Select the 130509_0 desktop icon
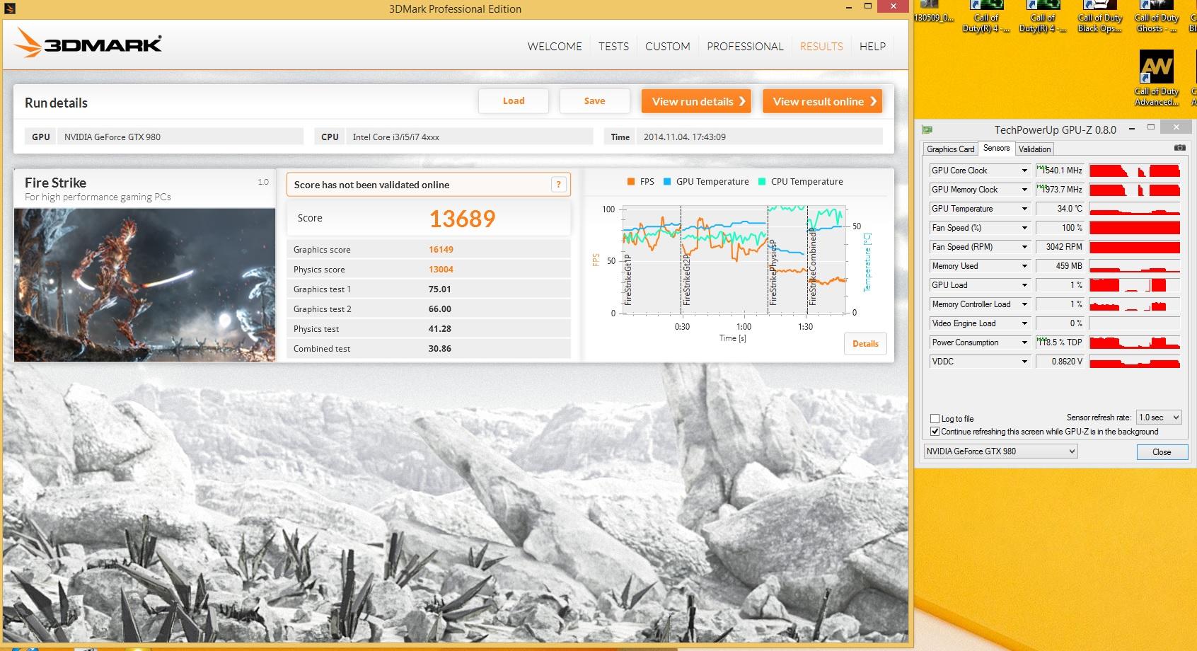 pyautogui.click(x=934, y=12)
